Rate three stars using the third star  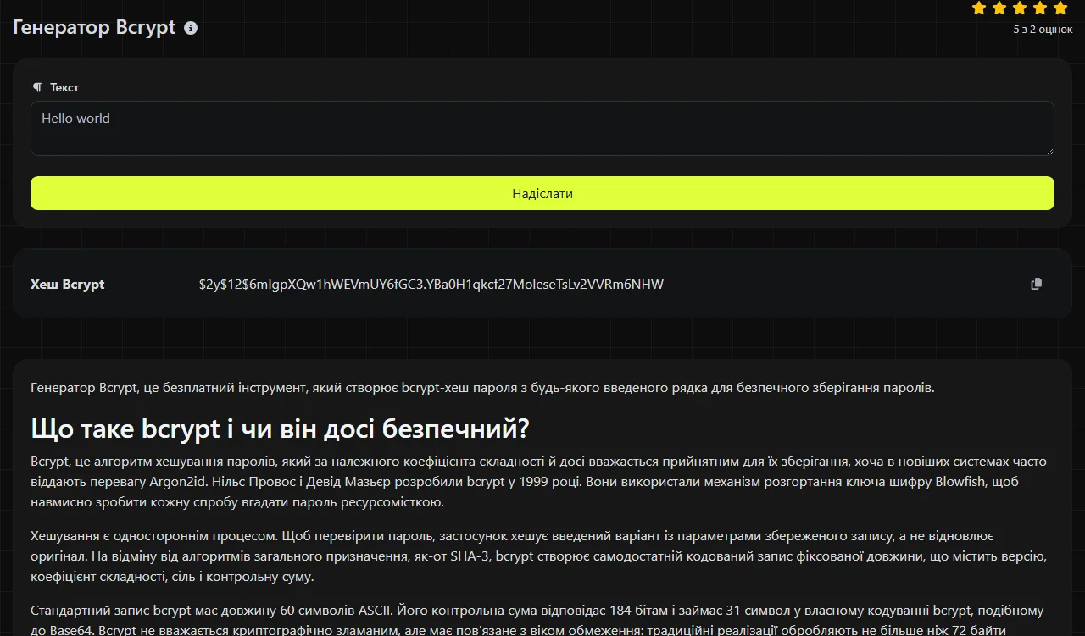click(x=1020, y=8)
